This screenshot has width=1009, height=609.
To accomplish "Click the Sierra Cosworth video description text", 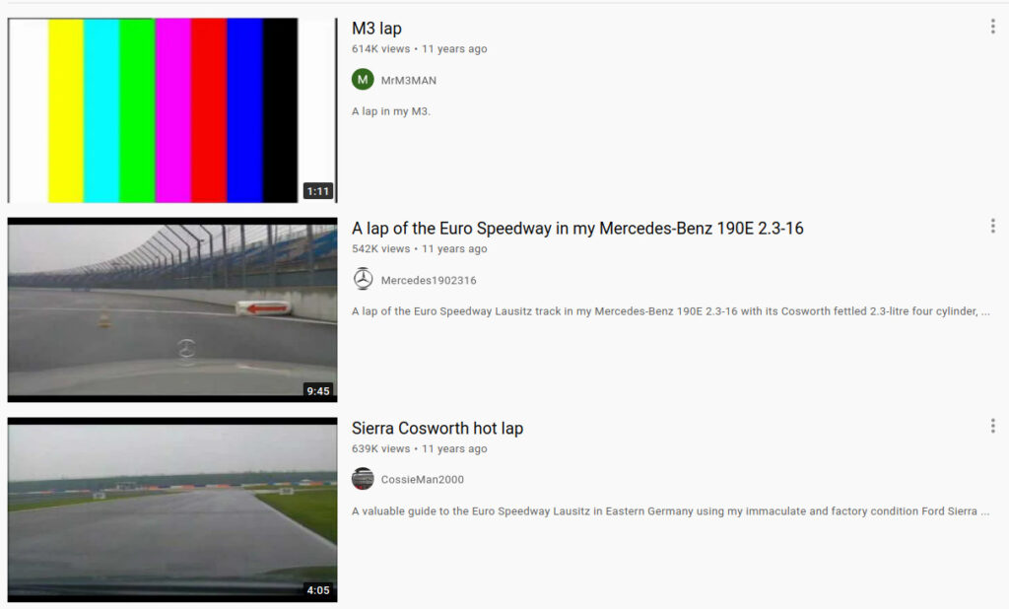I will tap(670, 511).
